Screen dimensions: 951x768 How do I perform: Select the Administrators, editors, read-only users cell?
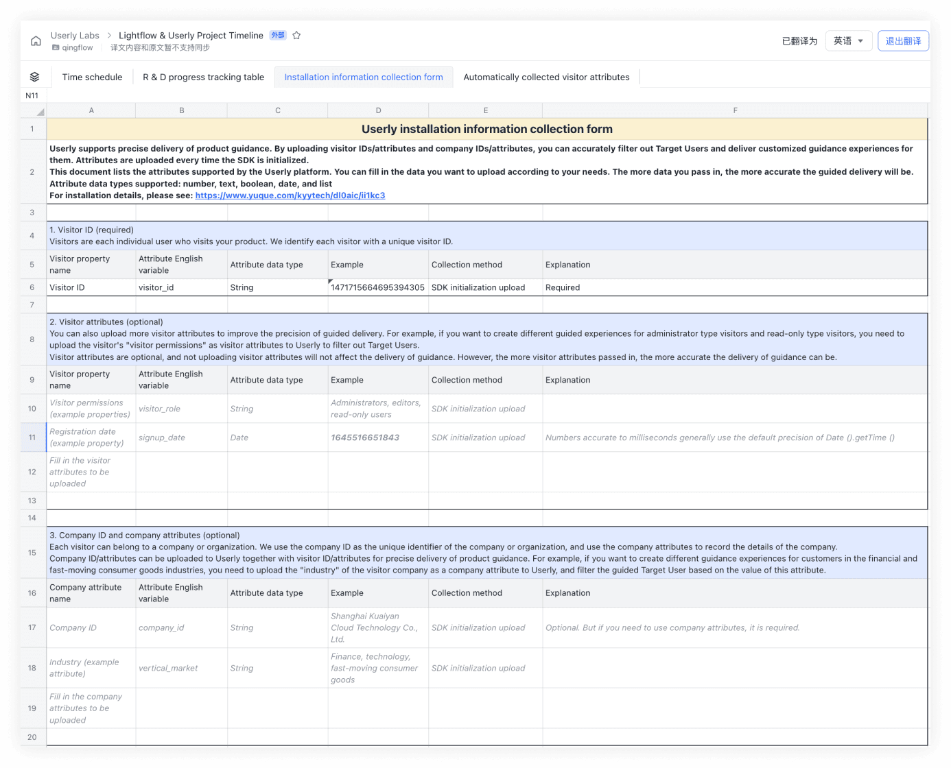point(378,409)
